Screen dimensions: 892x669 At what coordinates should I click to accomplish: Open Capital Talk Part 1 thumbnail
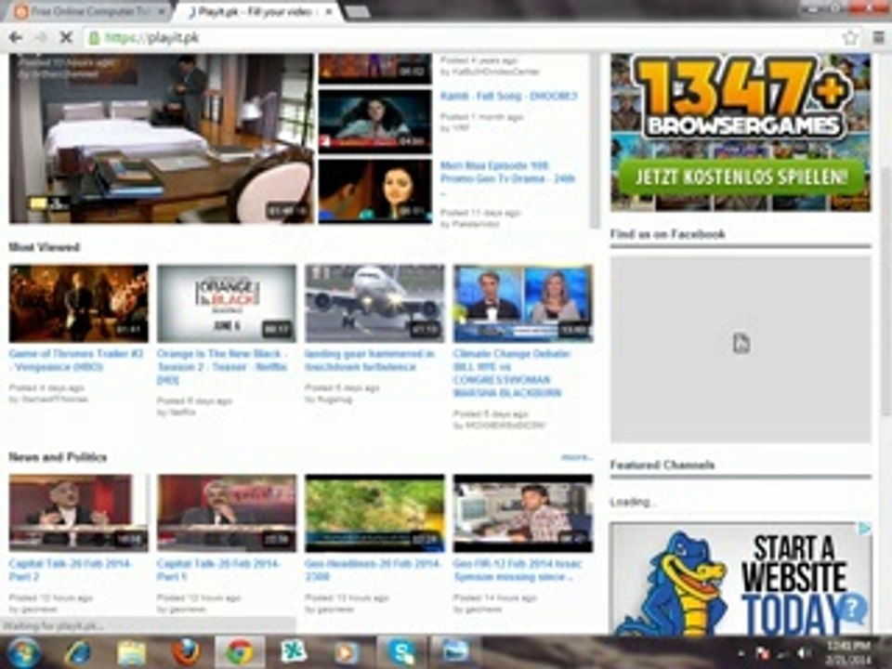click(x=227, y=514)
